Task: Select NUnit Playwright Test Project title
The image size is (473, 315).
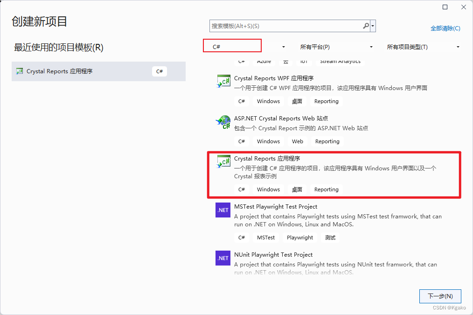Action: [273, 255]
